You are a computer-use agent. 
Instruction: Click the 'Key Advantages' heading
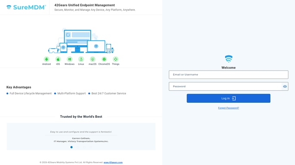point(19,87)
